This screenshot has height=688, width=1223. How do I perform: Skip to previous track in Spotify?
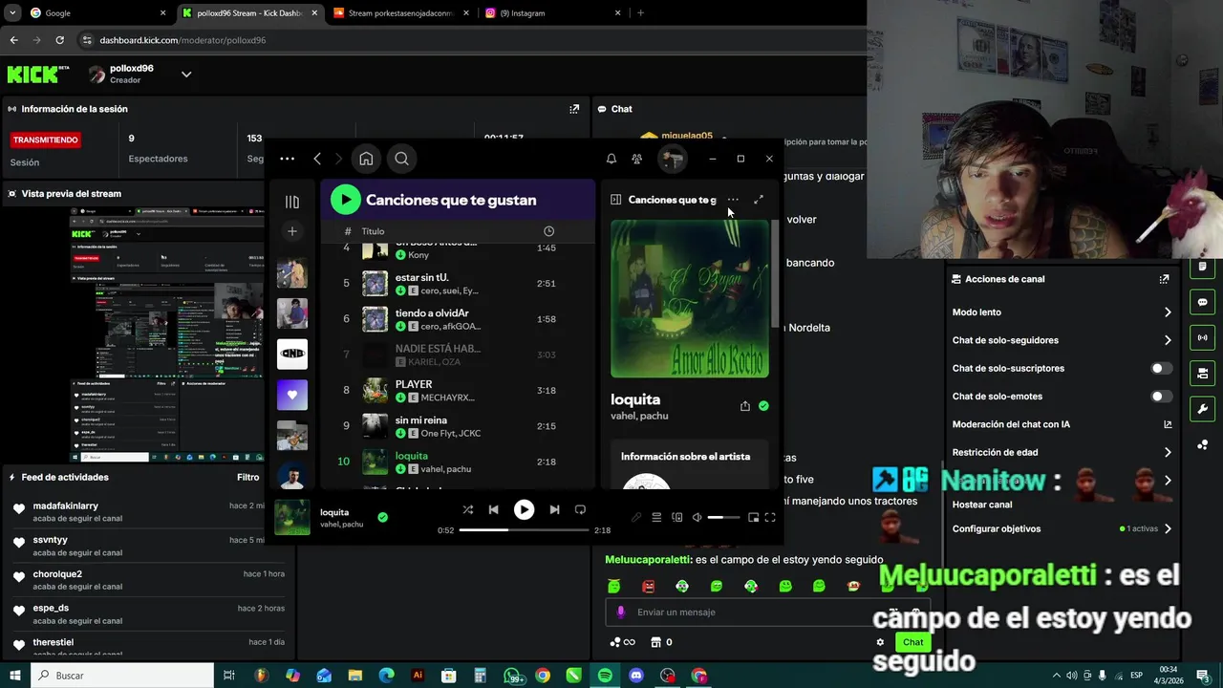493,510
